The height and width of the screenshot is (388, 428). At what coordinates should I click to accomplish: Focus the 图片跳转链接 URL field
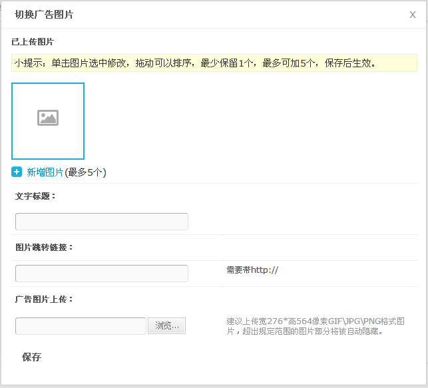(101, 274)
